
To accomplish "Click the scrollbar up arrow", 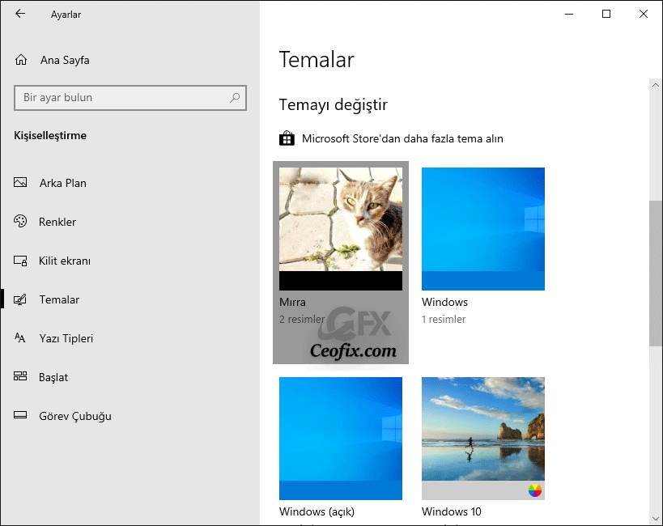I will (x=656, y=85).
